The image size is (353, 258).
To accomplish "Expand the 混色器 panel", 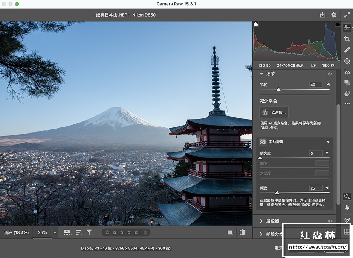I will click(x=261, y=221).
